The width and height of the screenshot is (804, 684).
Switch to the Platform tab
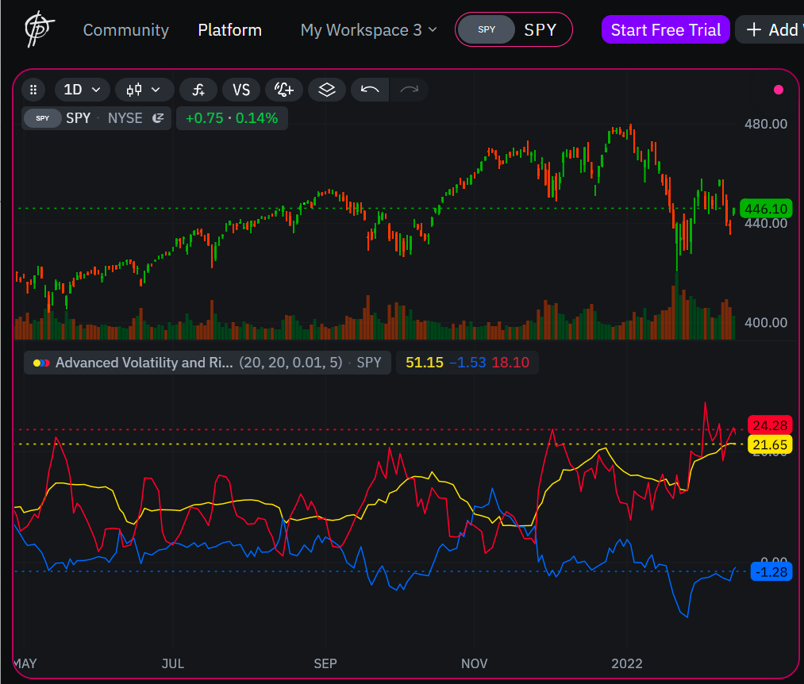pos(229,29)
